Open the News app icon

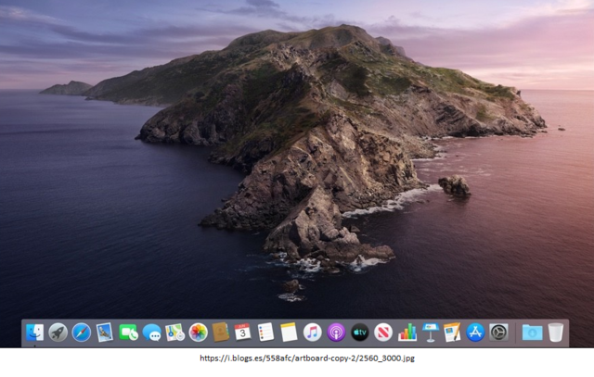coord(383,333)
